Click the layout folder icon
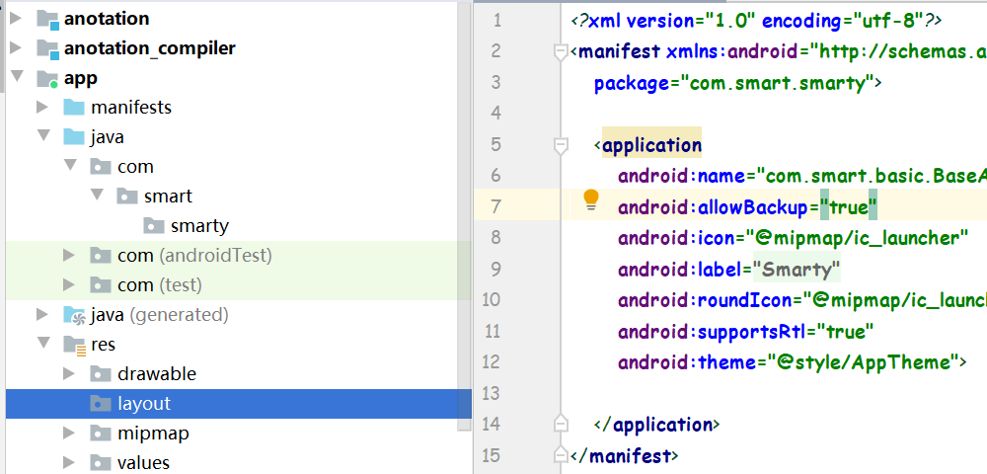 pos(101,404)
